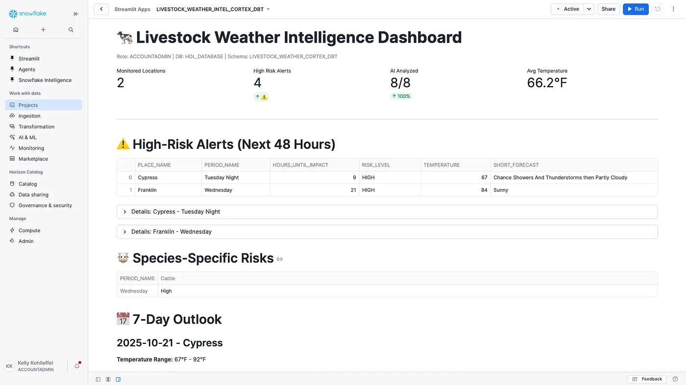Open the Active status dropdown chevron
This screenshot has height=385, width=686.
[589, 9]
